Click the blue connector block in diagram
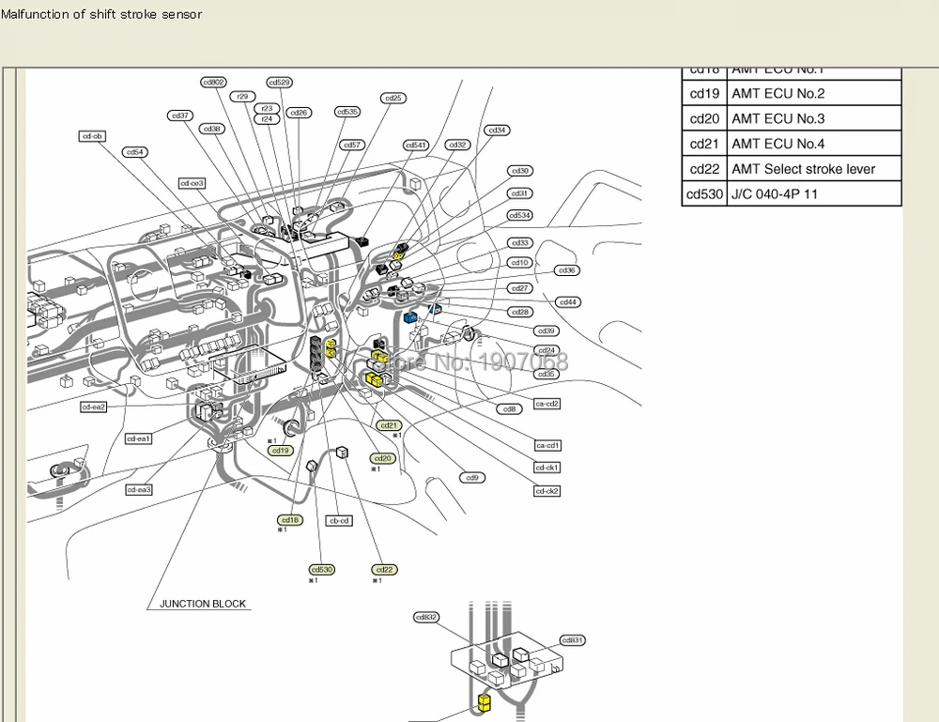The image size is (939, 722). [x=410, y=317]
